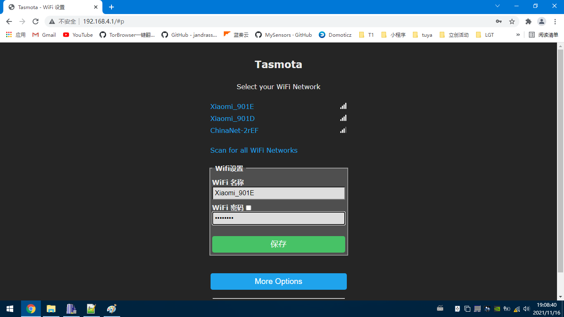Go back to the previous page

click(9, 21)
